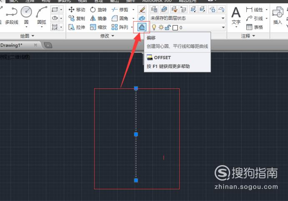Screen dimensions: 288x201
Task: Click the layer Off lightbulb icon in top row
Action: point(221,9)
